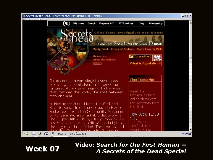The image size is (213, 160).
Task: Open Shop in PBS navigation
Action: pyautogui.click(x=142, y=23)
